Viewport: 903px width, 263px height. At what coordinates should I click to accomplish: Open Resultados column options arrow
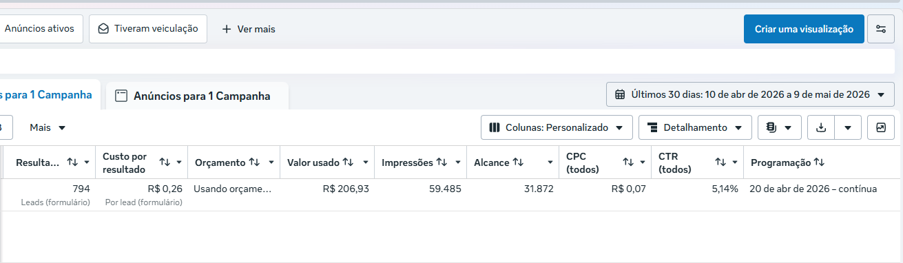pyautogui.click(x=87, y=163)
